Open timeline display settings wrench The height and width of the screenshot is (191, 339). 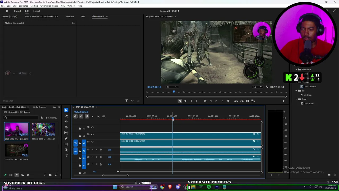tap(98, 116)
